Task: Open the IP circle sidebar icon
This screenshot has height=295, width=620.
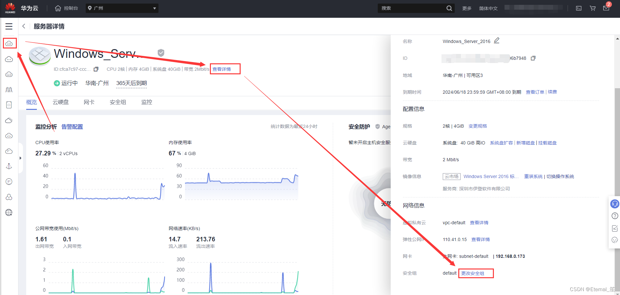Action: pos(9,182)
